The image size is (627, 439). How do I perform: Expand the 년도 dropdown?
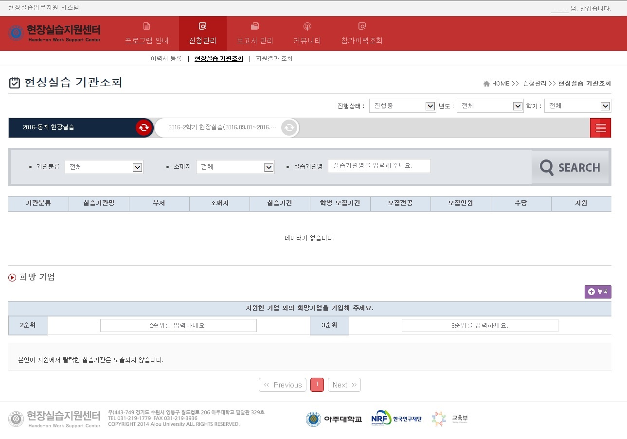[490, 106]
